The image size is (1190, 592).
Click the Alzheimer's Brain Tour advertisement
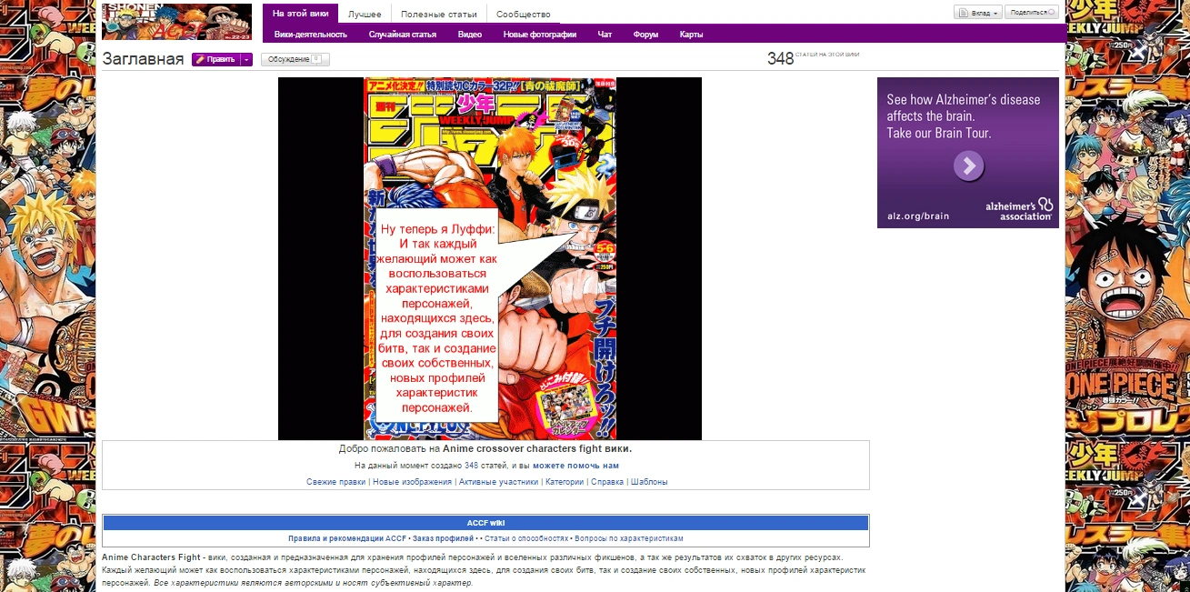pyautogui.click(x=968, y=153)
